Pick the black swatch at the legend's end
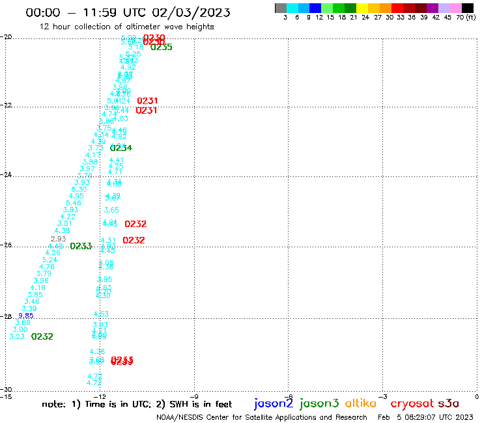Viewport: 482px width, 423px height. tap(467, 8)
